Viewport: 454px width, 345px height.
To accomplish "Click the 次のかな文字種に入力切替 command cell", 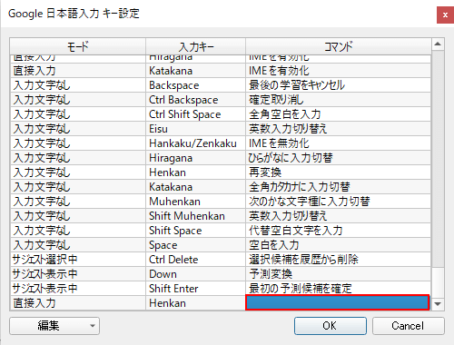I will tap(338, 202).
